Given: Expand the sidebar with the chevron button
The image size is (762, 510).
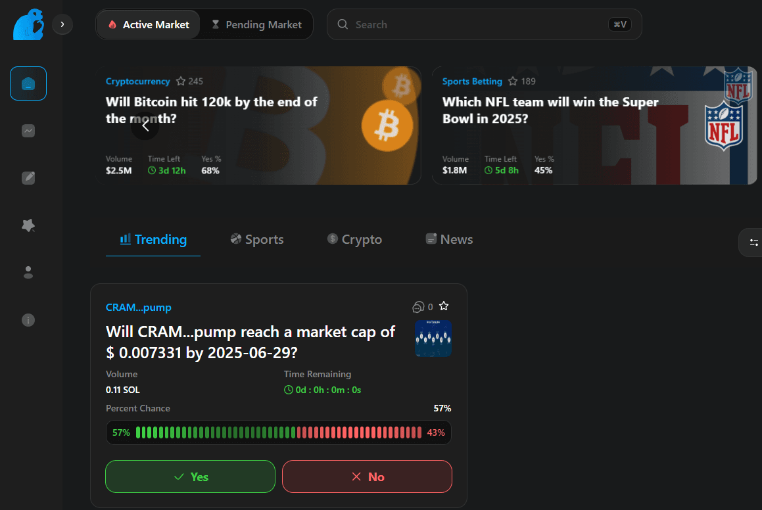Looking at the screenshot, I should 62,24.
